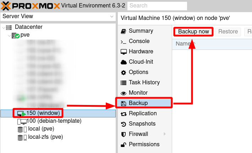This screenshot has width=252, height=153.
Task: Click the Proxmox logo
Action: coord(31,6)
